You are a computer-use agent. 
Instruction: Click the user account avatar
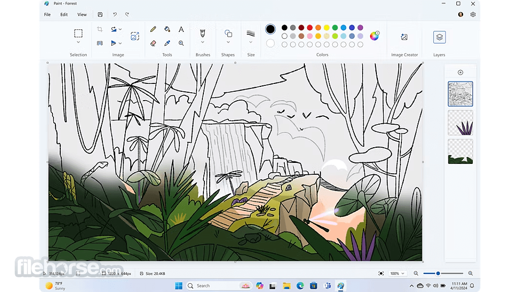[461, 15]
